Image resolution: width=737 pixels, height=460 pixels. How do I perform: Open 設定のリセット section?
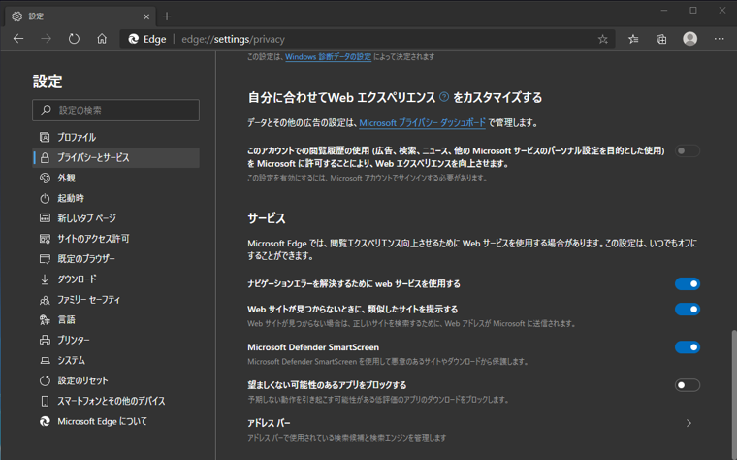pyautogui.click(x=115, y=380)
